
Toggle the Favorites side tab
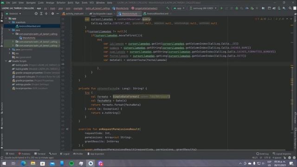click(2, 123)
